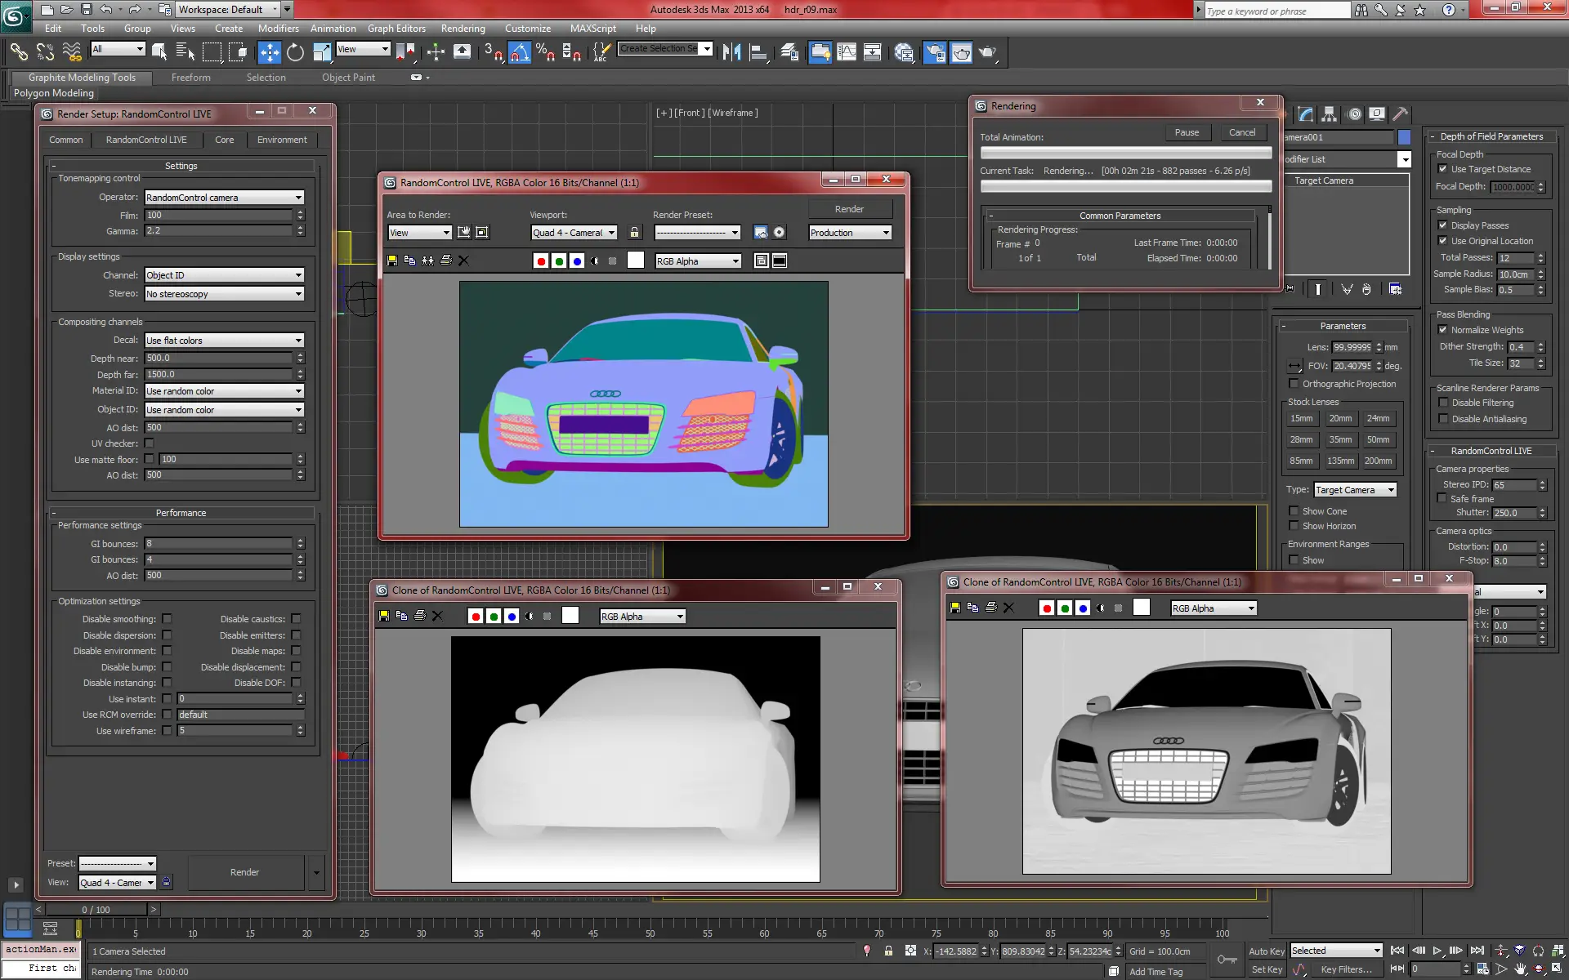Open the Curve Editor icon
The image size is (1569, 980).
[x=847, y=52]
